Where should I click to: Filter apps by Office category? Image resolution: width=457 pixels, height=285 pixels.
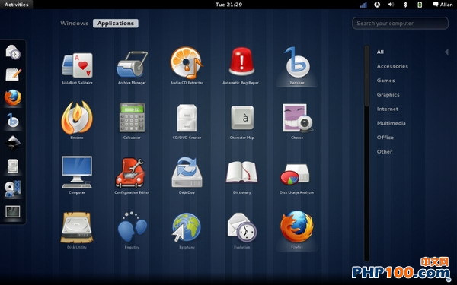(385, 138)
